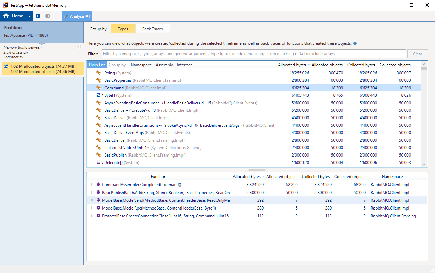
Task: Click the LinkedListNode<UInt64> type icon
Action: 99,148
